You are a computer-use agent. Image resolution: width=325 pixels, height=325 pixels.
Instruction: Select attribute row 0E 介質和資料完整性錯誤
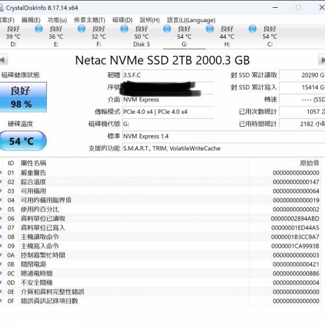coord(161,292)
